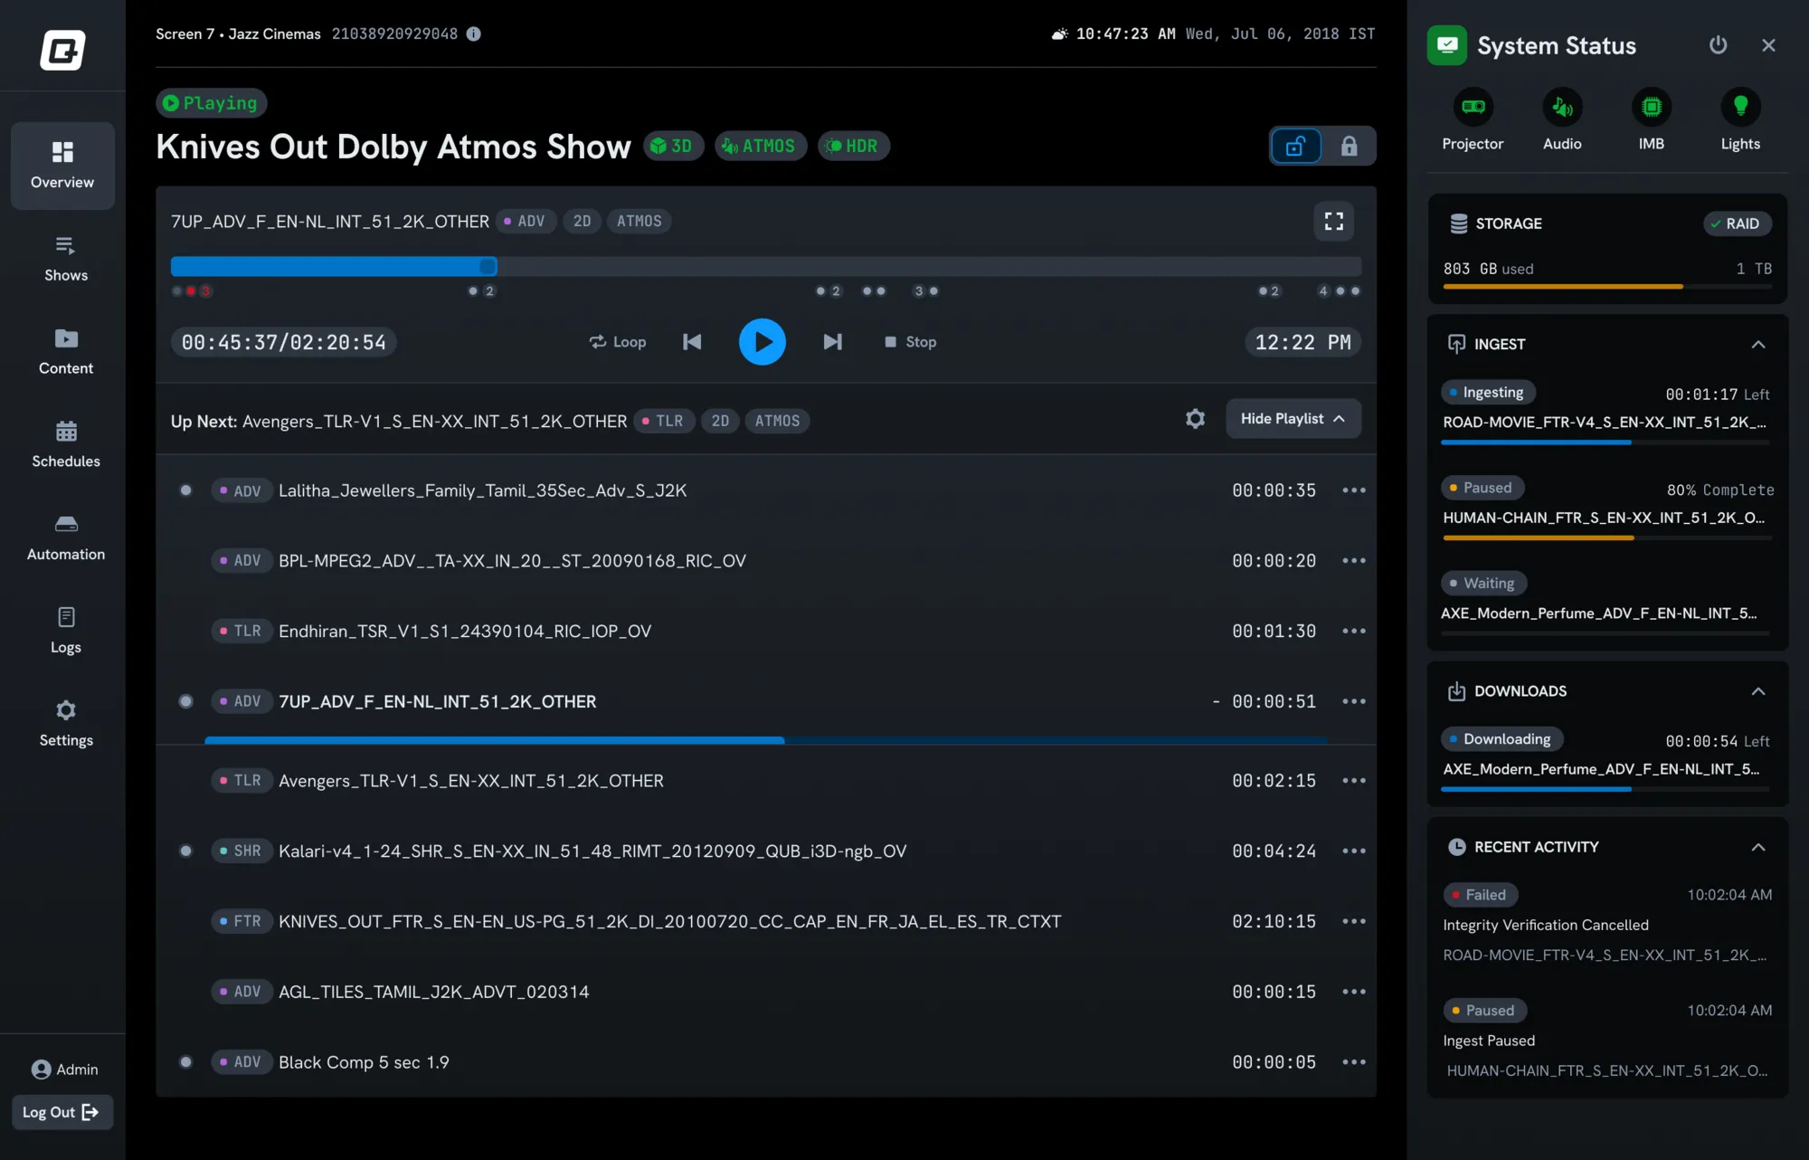
Task: Enter fullscreen view of player
Action: pos(1333,221)
